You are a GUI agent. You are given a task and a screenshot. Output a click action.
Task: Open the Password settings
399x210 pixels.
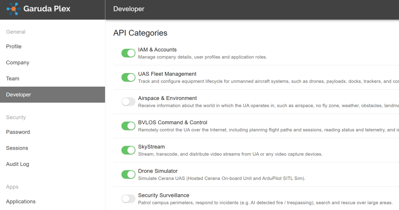coord(18,132)
